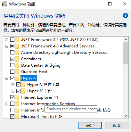Click the 取消 button
This screenshot has width=131, height=132.
117,125
